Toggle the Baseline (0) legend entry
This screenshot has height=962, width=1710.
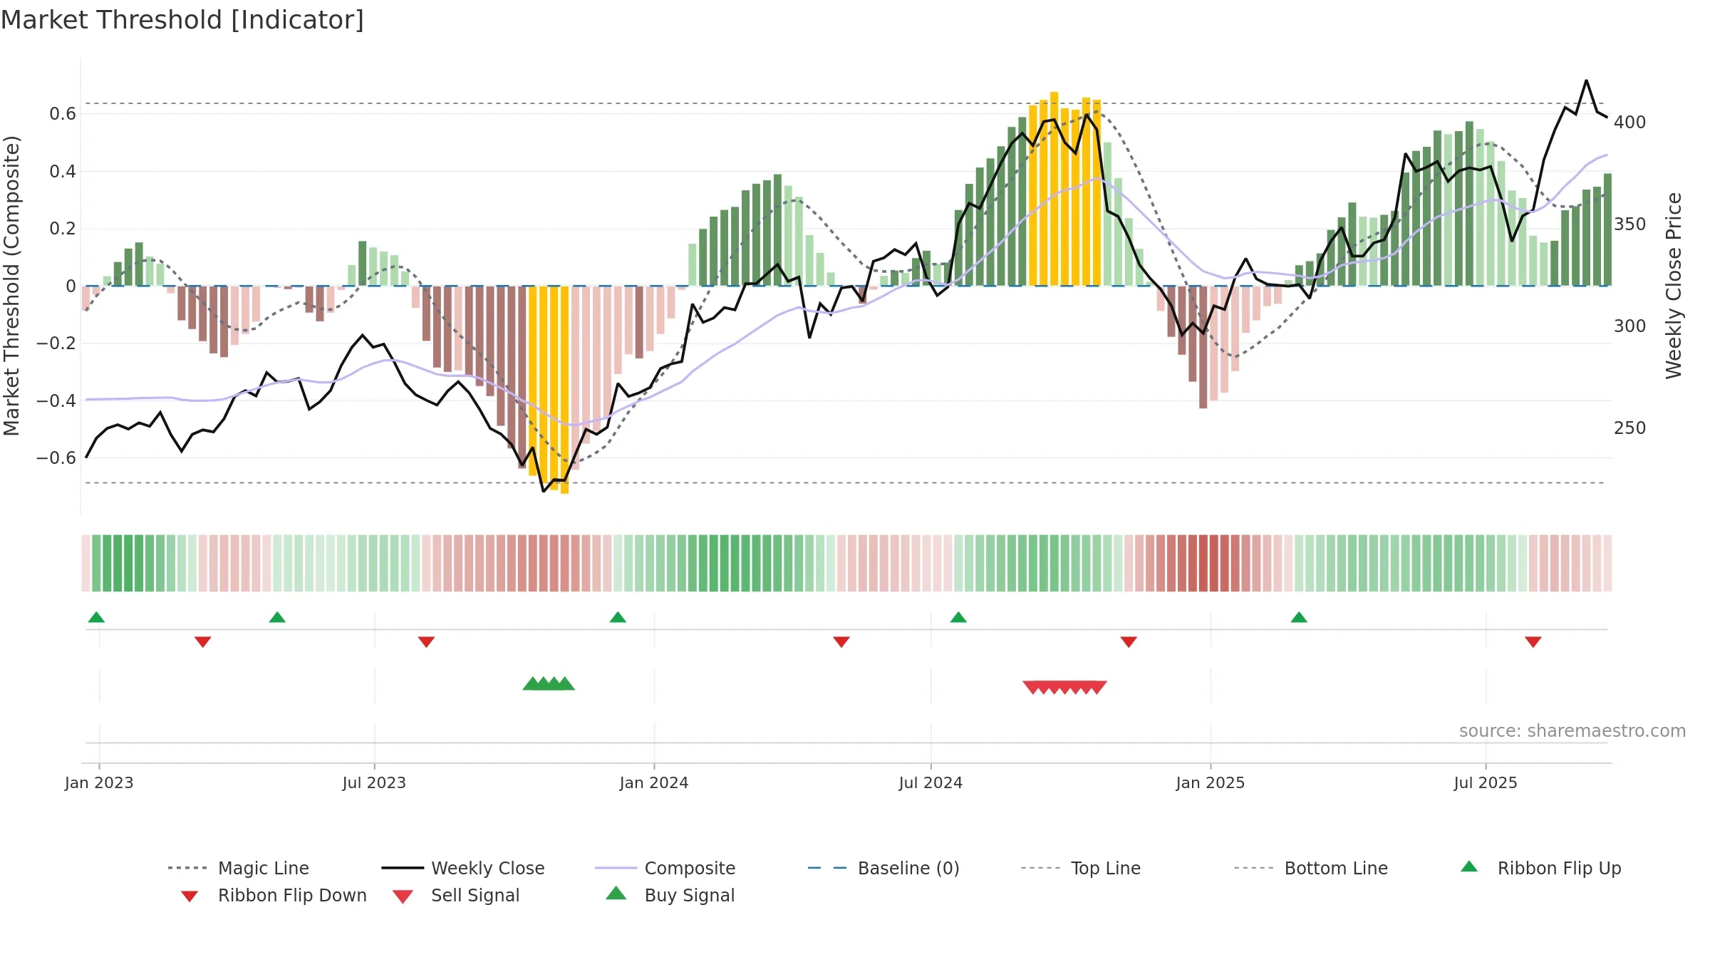(x=883, y=868)
